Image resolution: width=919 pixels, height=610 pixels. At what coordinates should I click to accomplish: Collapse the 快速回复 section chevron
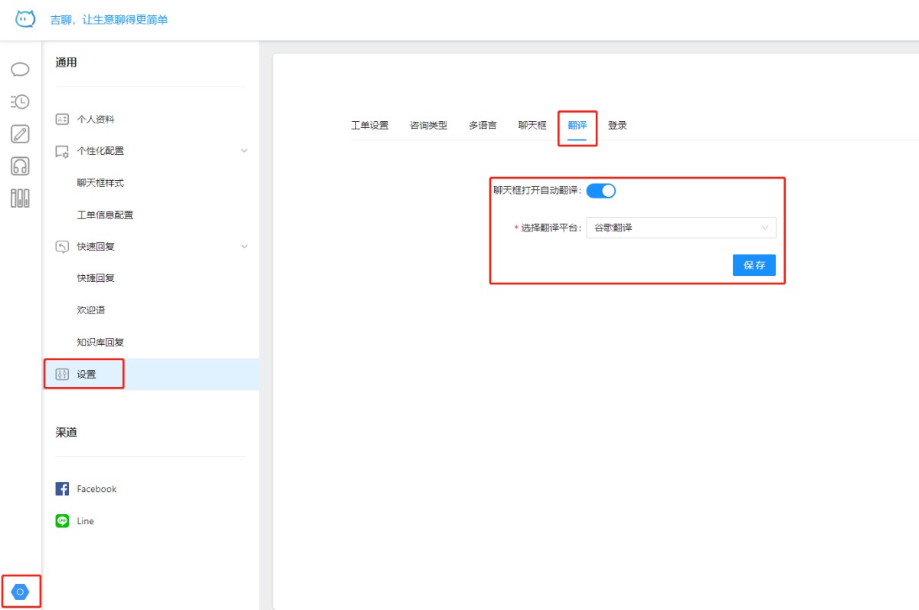coord(244,247)
